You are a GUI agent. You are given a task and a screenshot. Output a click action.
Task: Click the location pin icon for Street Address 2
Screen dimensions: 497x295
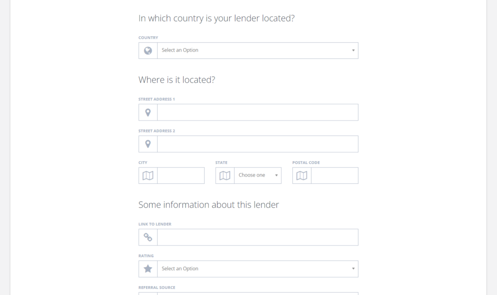148,144
